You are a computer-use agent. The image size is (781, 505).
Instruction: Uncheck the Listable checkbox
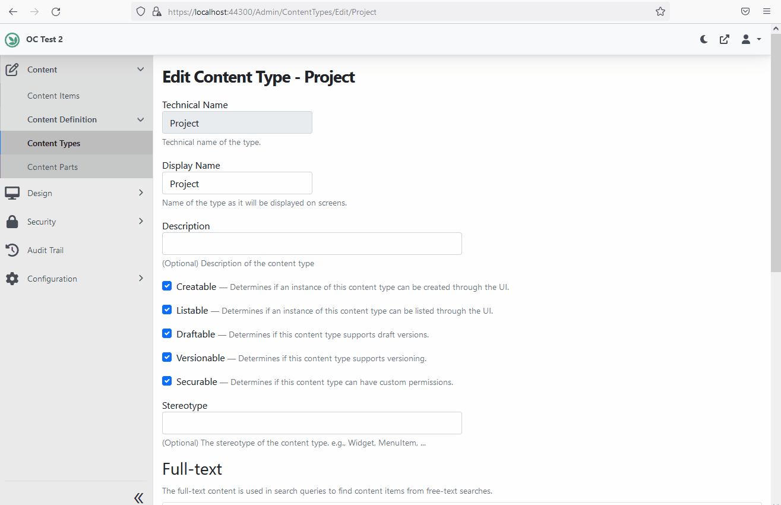[167, 310]
